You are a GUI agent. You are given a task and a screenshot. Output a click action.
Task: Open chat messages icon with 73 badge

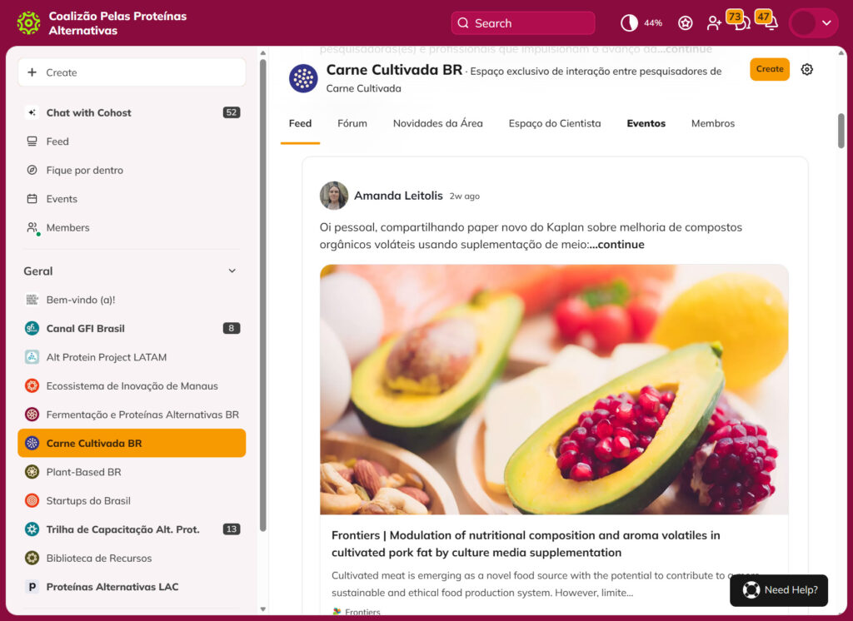pyautogui.click(x=742, y=22)
